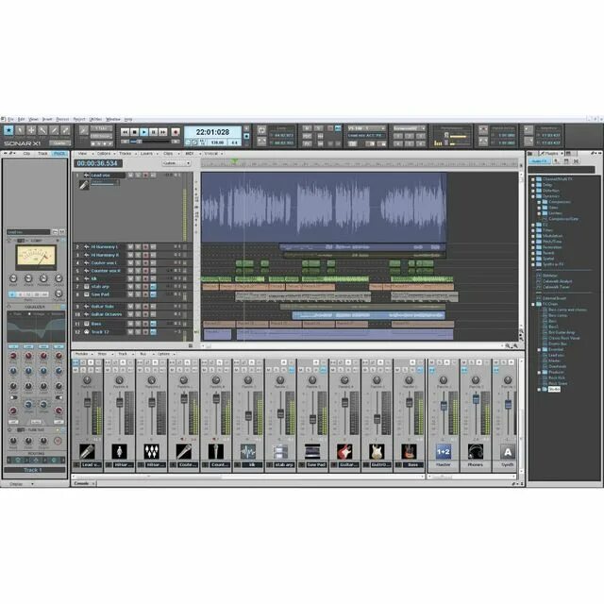Click the Track 1 label in inspector

pyautogui.click(x=33, y=470)
